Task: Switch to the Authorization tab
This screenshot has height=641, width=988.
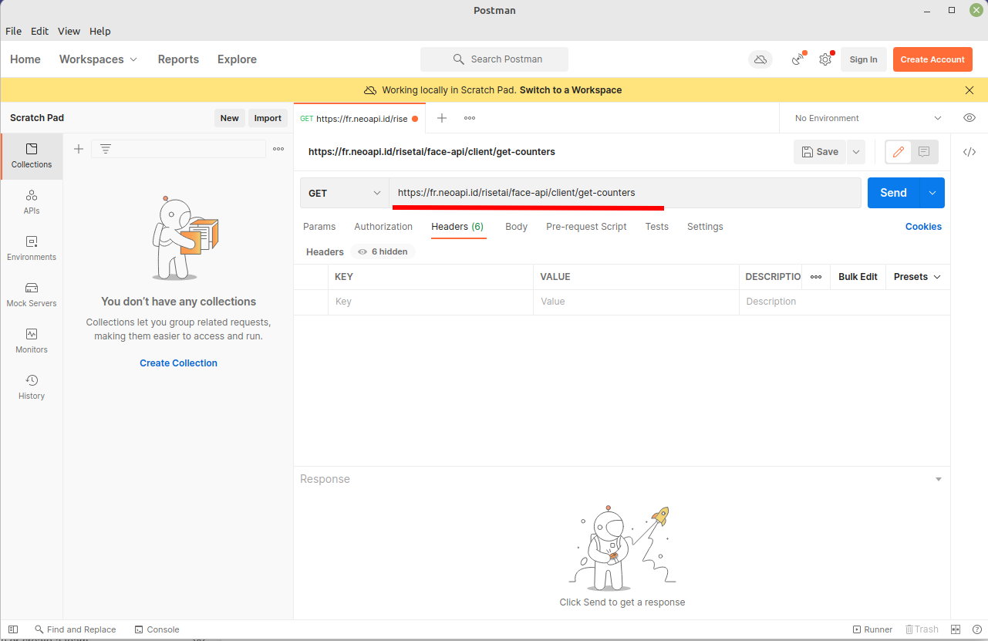Action: tap(383, 227)
